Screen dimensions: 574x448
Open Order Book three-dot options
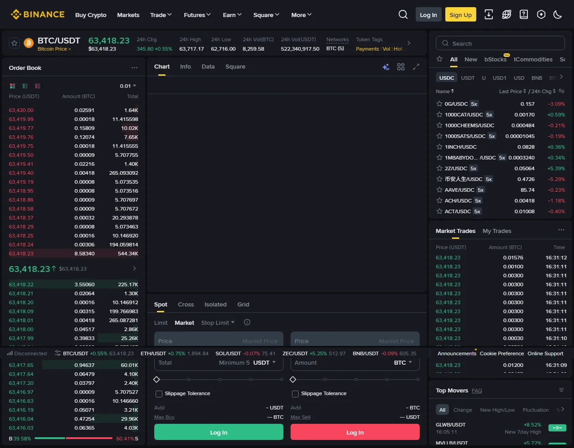click(x=135, y=68)
